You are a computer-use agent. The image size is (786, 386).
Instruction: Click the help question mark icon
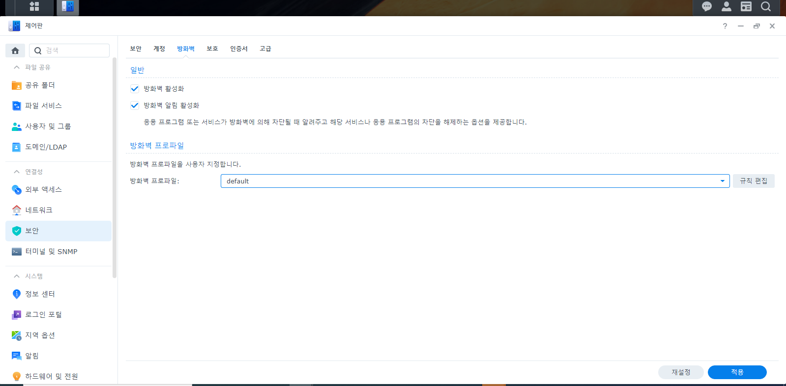point(725,26)
